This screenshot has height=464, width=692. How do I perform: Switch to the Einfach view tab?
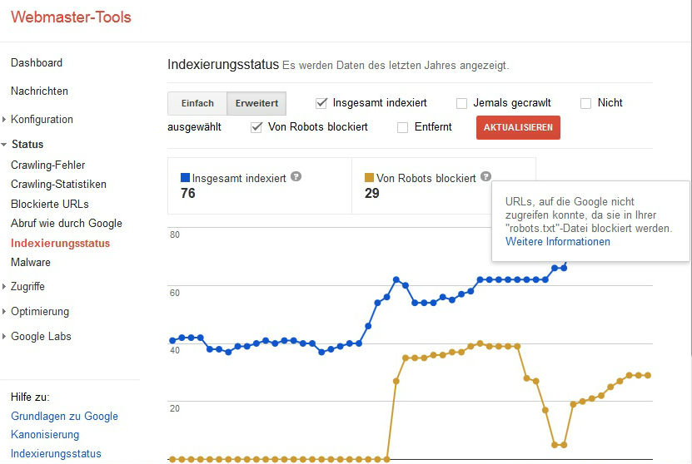tap(197, 104)
